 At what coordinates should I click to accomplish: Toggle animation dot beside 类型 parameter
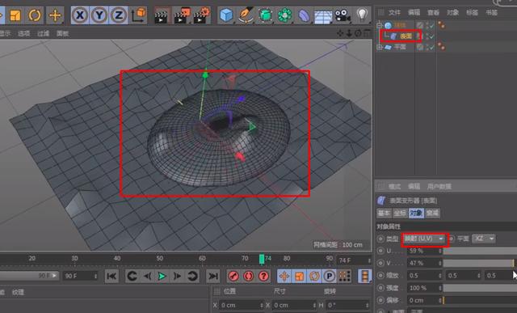click(x=380, y=239)
